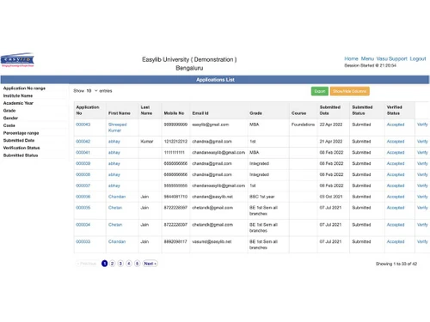Expand the Application No range filter
Viewport: 430px width, 322px height.
tap(24, 88)
